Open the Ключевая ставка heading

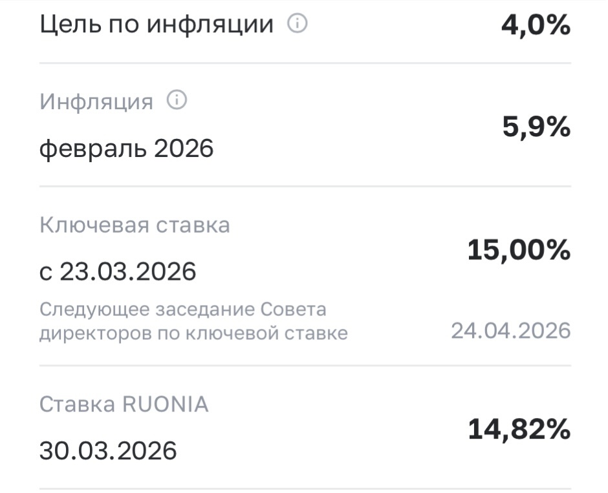135,225
